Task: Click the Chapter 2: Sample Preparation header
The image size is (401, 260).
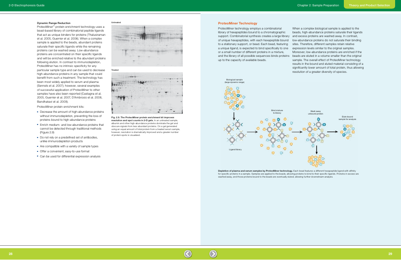Action: pyautogui.click(x=318, y=5)
